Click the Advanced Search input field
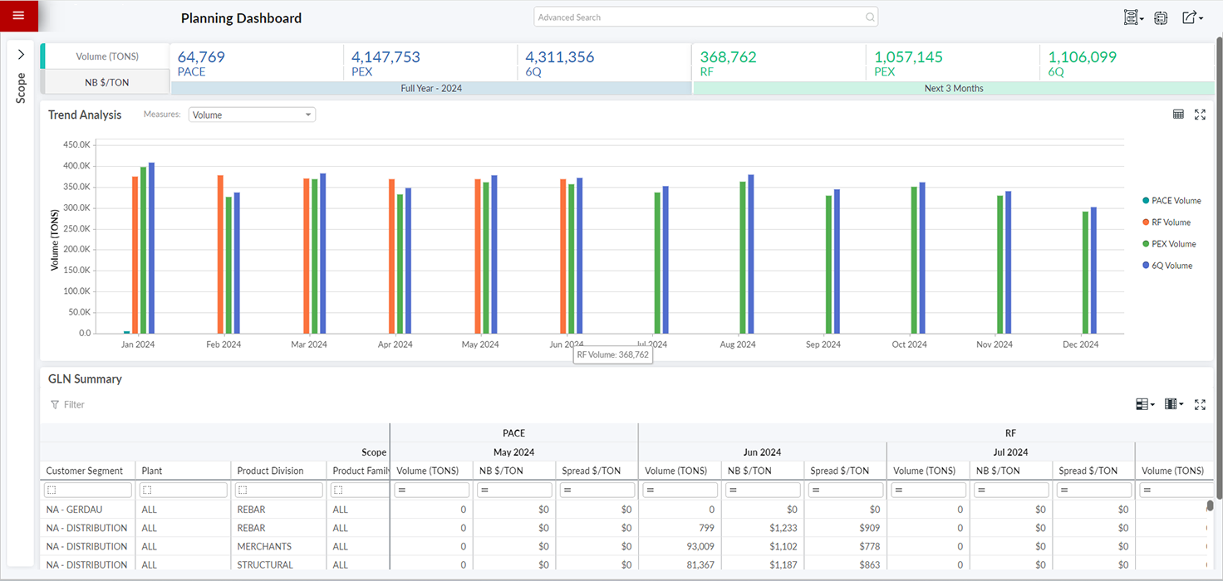Image resolution: width=1223 pixels, height=581 pixels. click(698, 17)
